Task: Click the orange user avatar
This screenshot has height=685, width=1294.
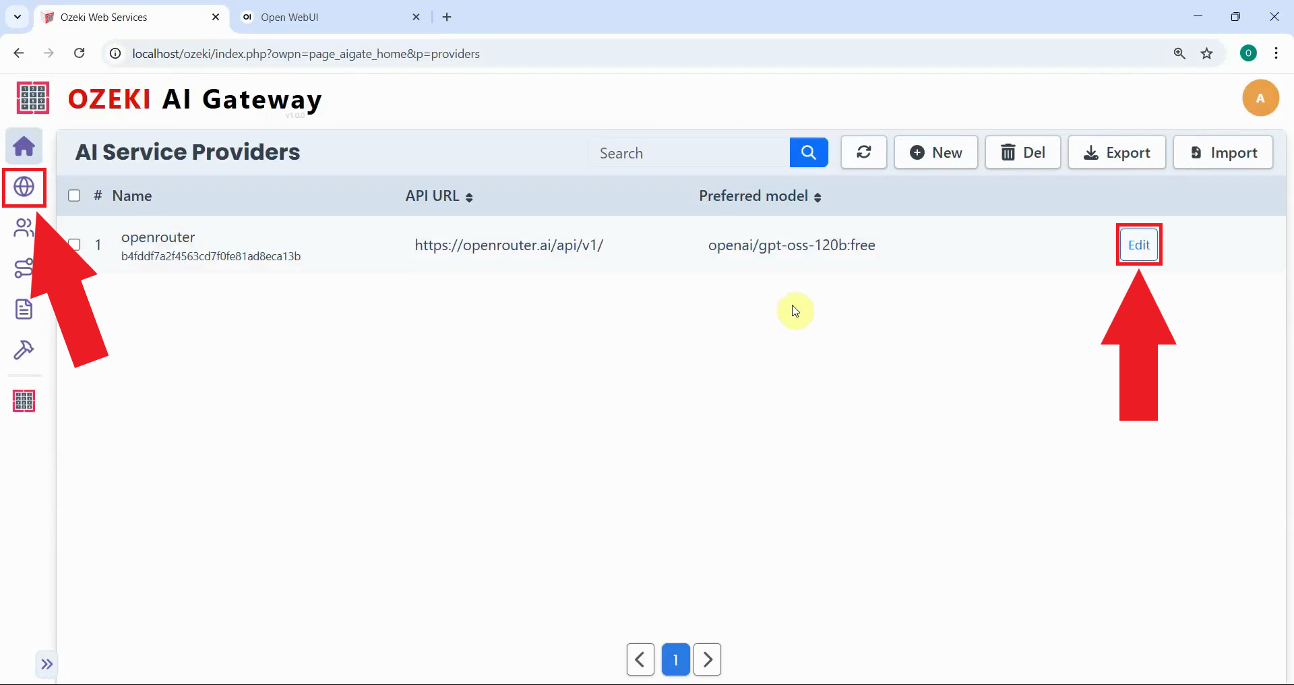Action: (1260, 98)
